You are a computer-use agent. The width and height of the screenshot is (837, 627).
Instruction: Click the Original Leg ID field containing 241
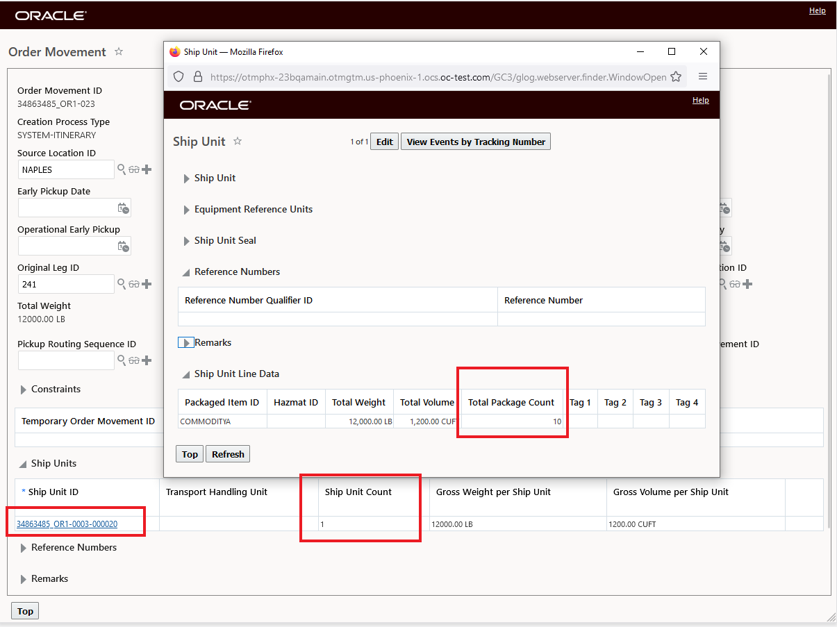tap(66, 284)
